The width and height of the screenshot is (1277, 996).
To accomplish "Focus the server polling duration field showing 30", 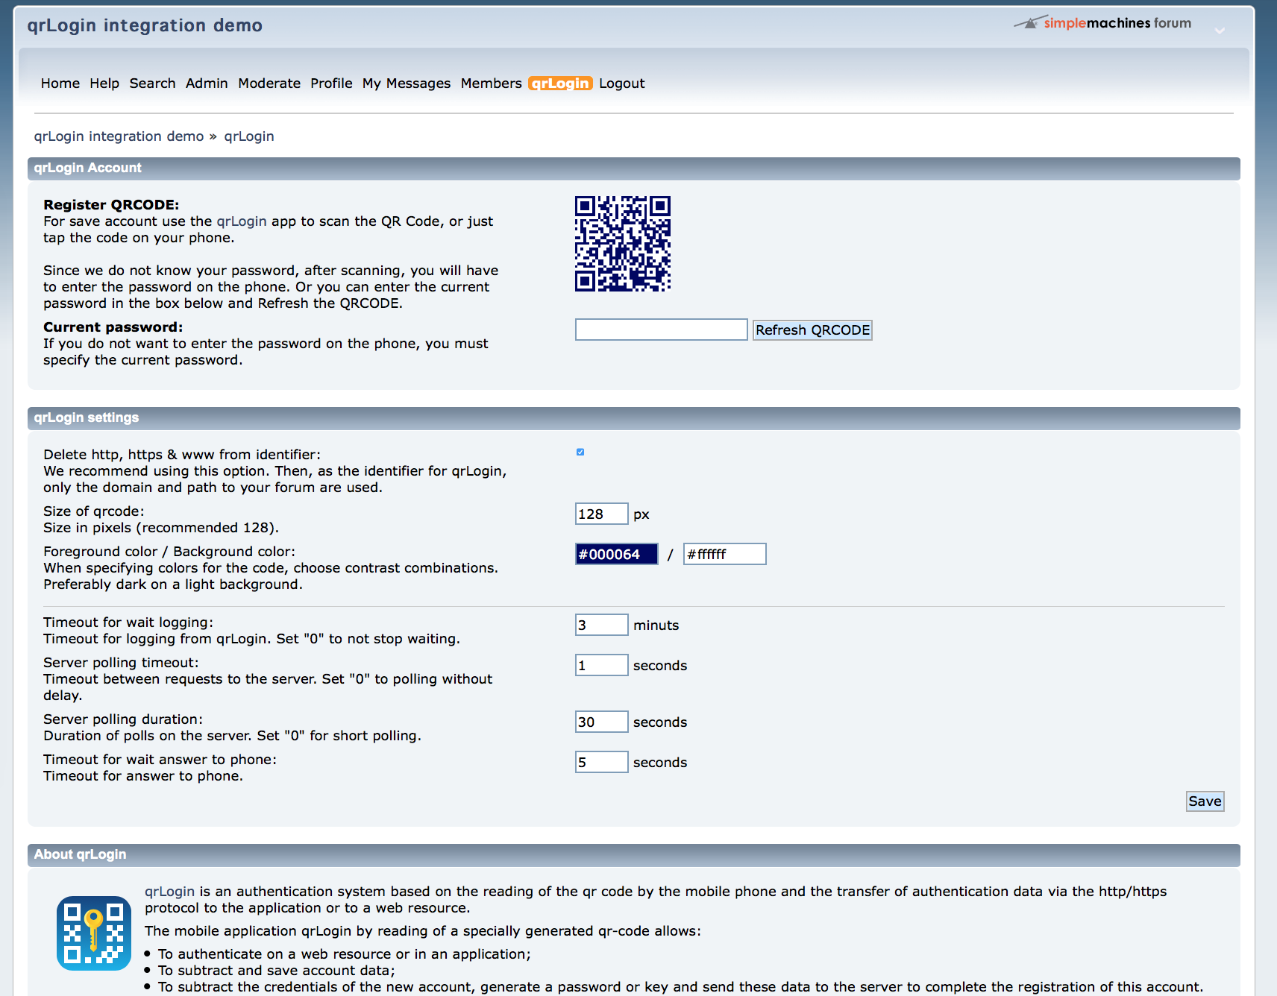I will coord(602,722).
